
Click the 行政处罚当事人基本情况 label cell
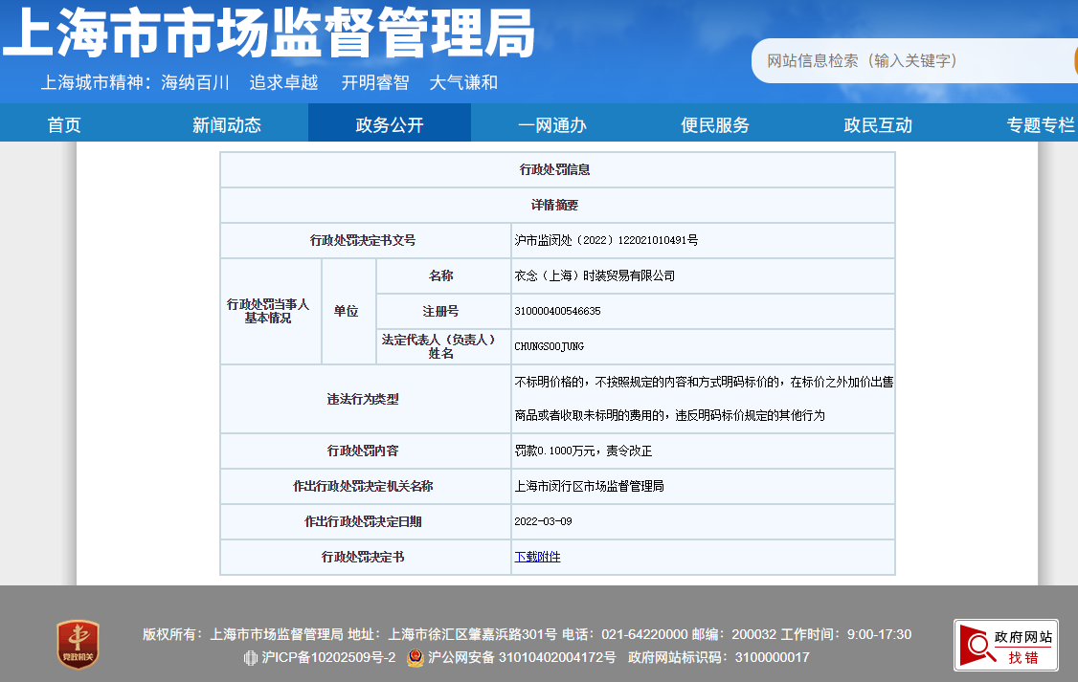(271, 311)
